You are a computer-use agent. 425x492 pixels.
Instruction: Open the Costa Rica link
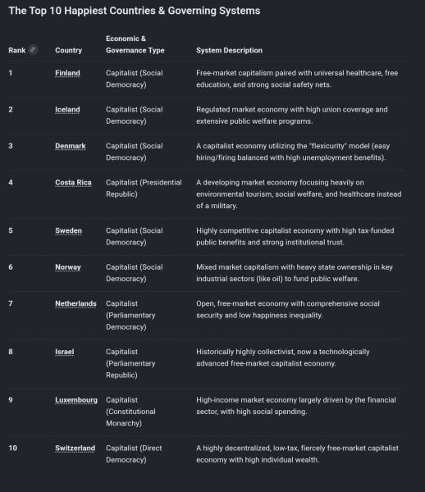73,183
